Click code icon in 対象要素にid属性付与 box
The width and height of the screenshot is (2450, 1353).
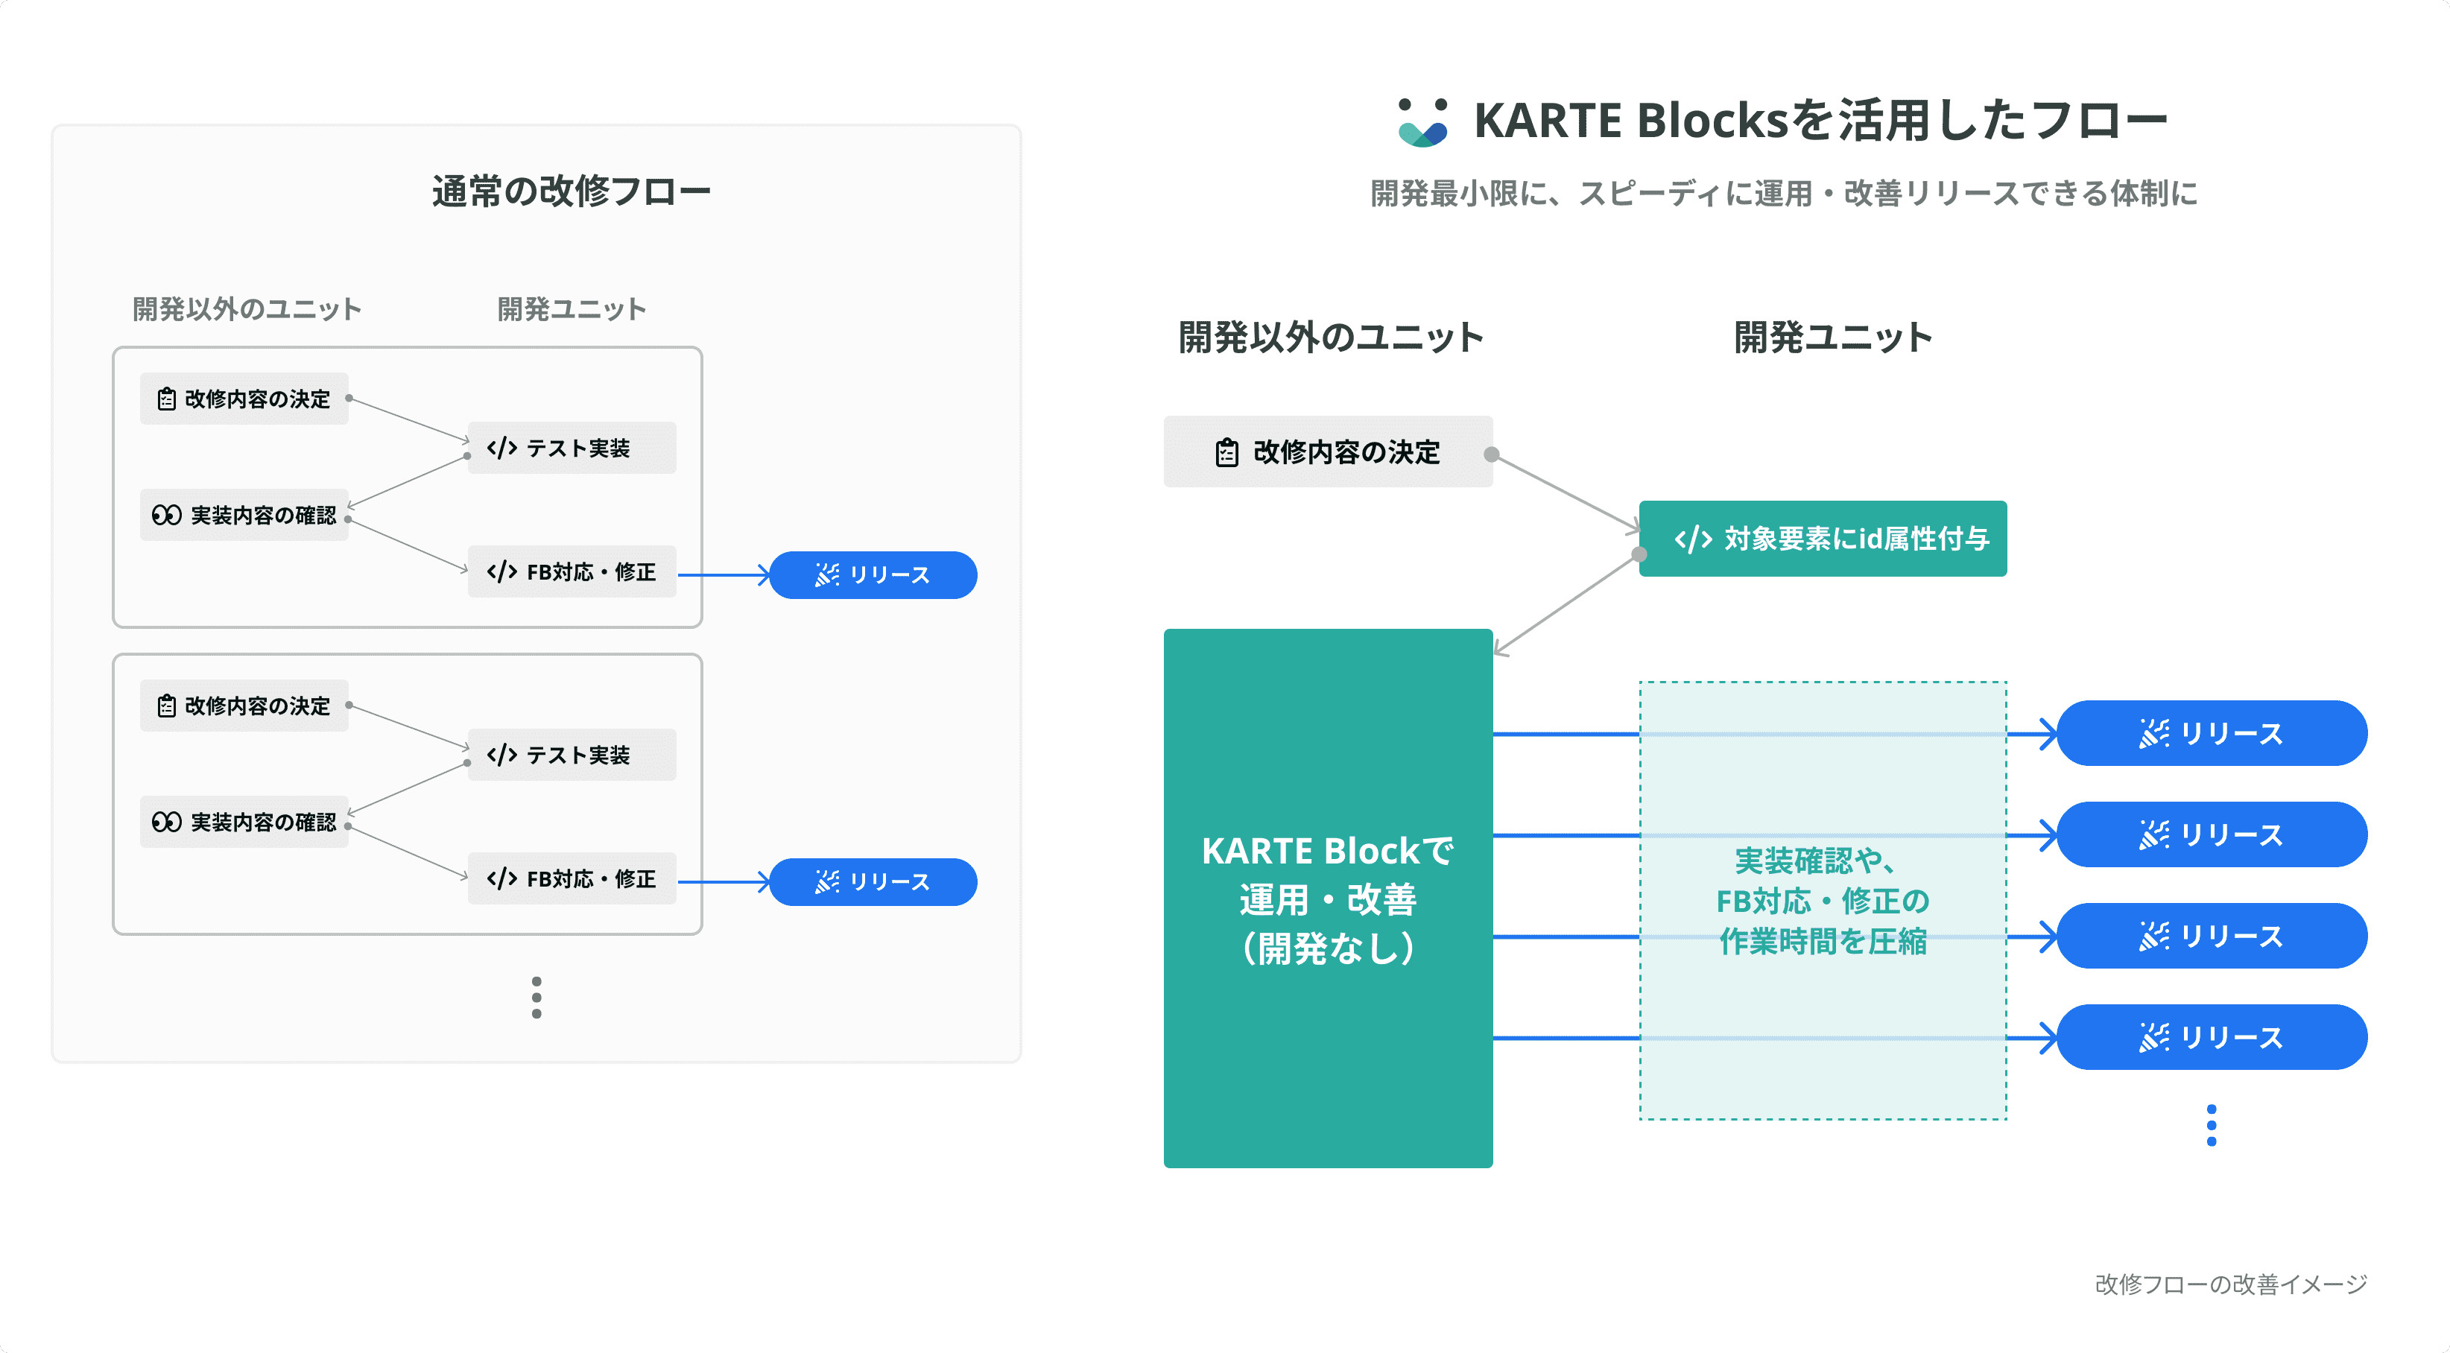tap(1693, 539)
